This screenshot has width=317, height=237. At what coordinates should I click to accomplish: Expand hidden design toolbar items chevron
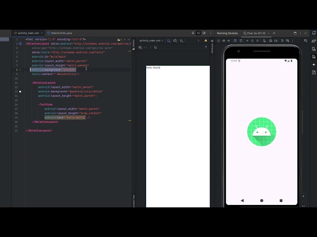[x=199, y=40]
